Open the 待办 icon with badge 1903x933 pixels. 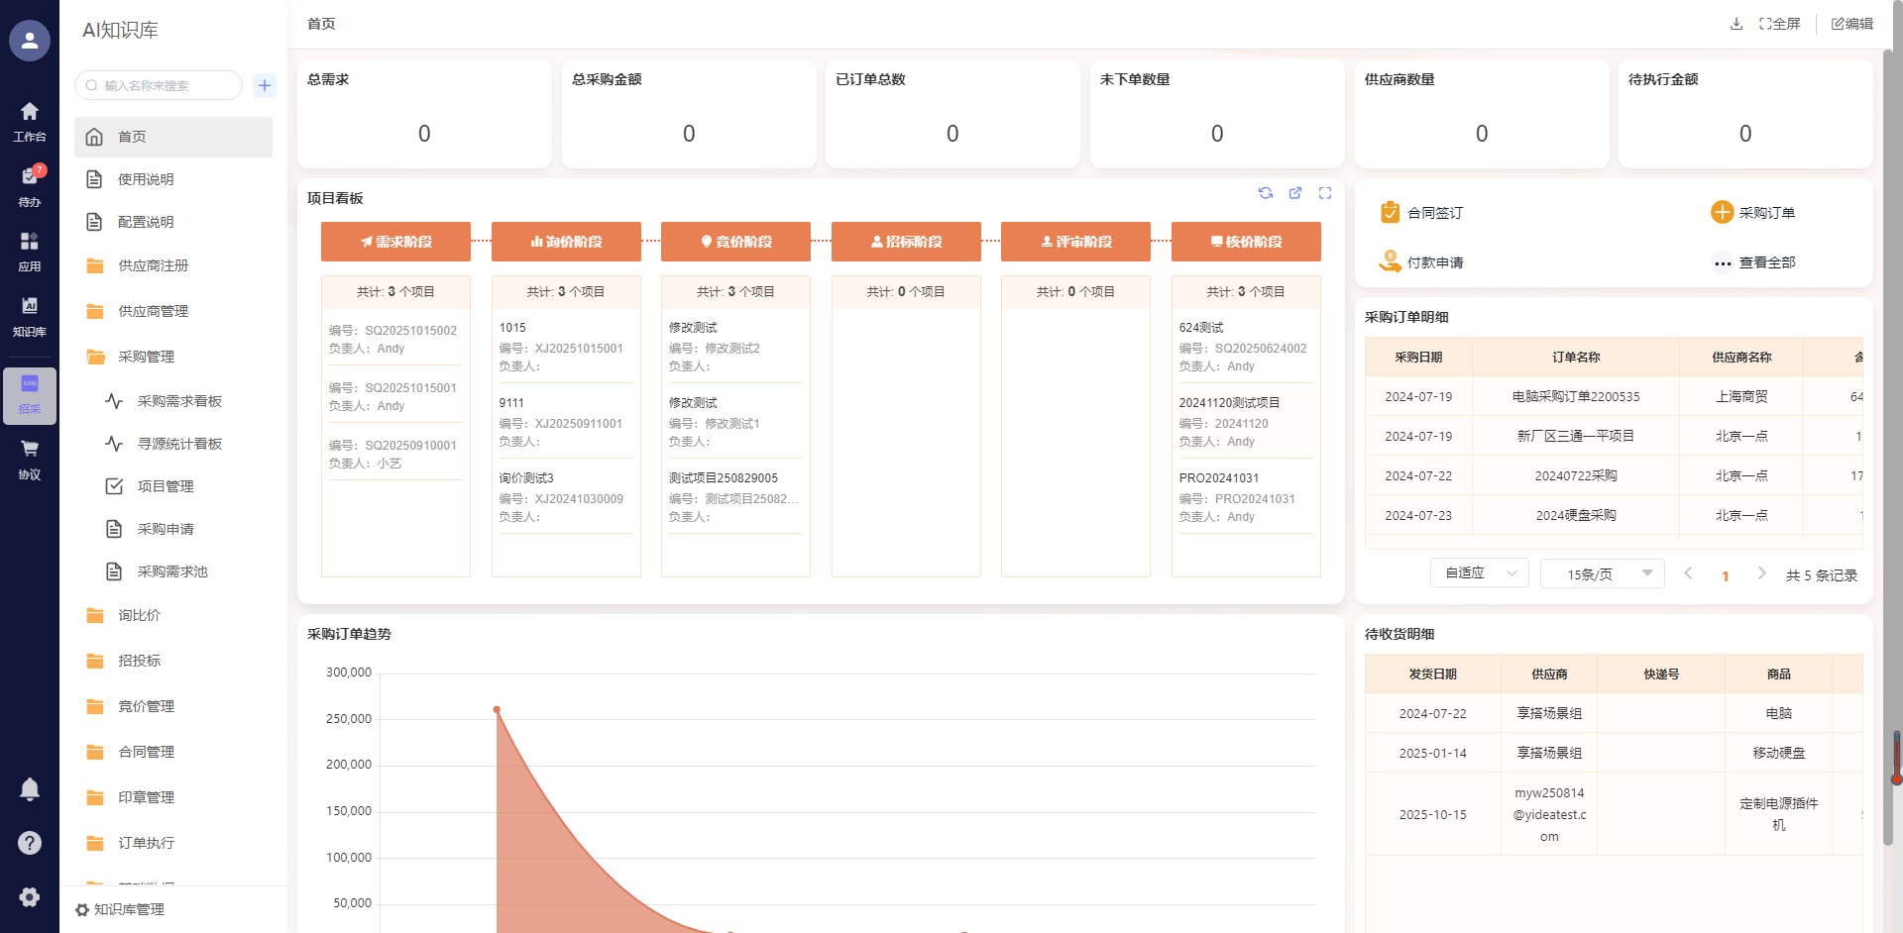pyautogui.click(x=30, y=184)
